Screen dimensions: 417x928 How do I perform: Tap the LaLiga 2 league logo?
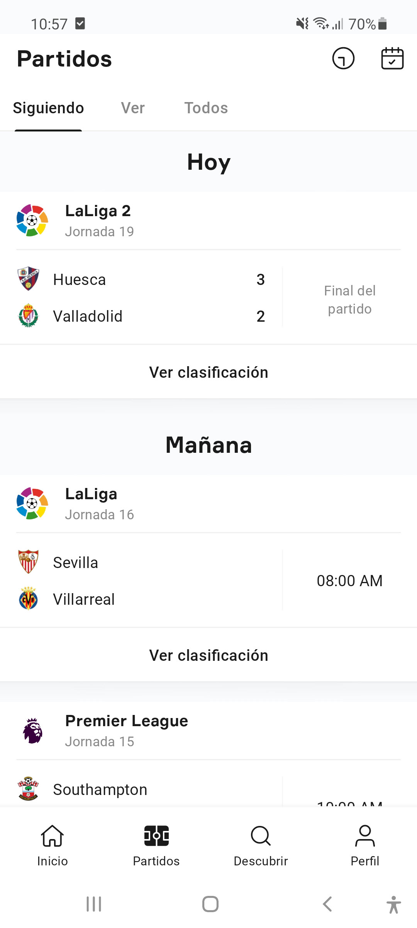(32, 220)
